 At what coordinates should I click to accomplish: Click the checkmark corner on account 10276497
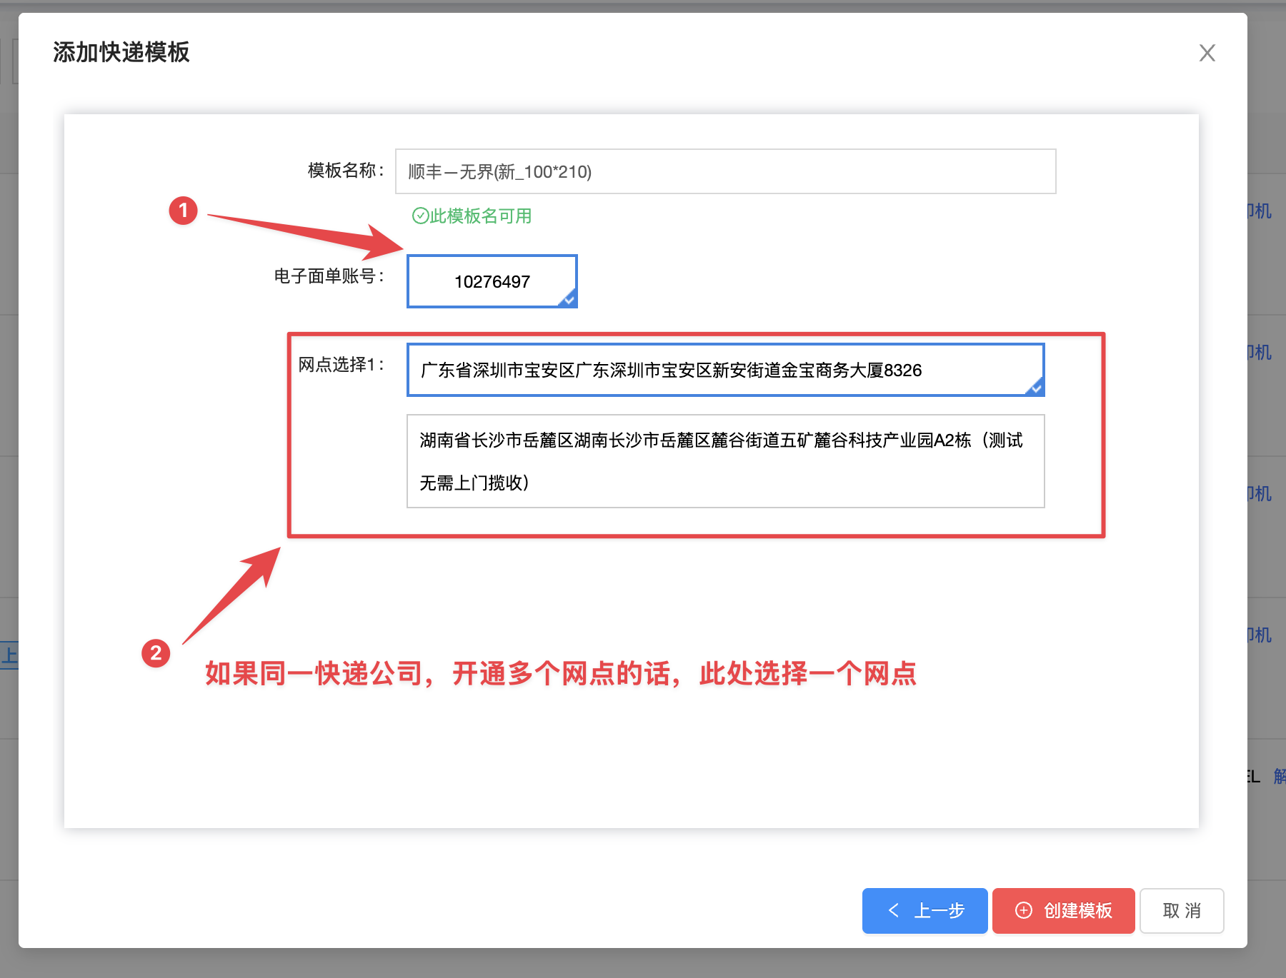pyautogui.click(x=569, y=300)
